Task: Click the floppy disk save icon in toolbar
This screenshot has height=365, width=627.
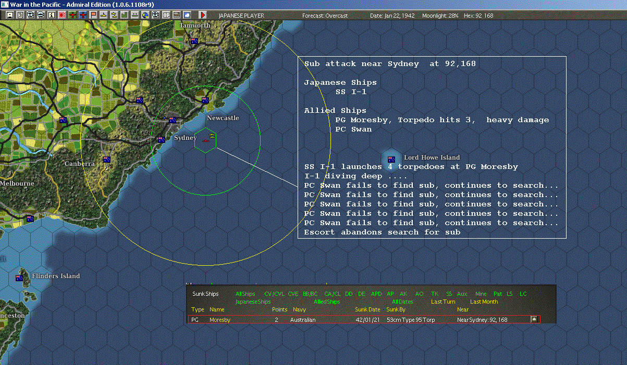Action: (x=10, y=15)
